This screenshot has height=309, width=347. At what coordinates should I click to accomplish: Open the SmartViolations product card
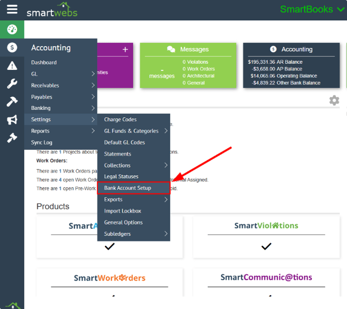tap(266, 237)
